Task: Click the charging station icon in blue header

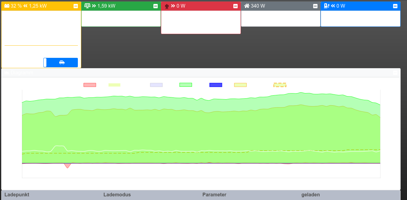Action: coord(326,6)
